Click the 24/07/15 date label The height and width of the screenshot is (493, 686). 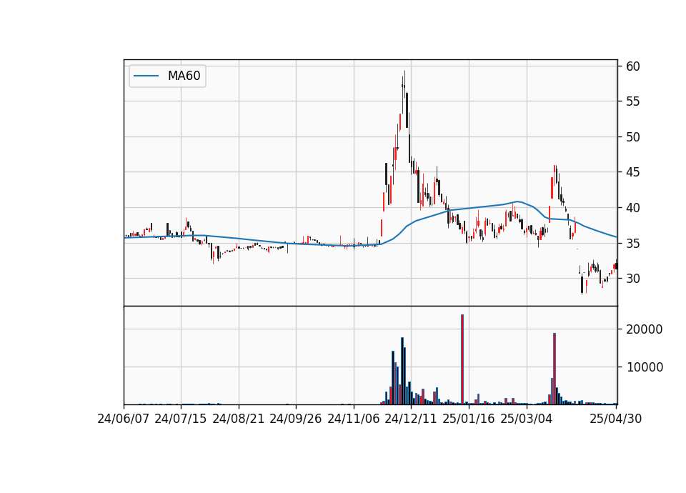[x=181, y=419]
